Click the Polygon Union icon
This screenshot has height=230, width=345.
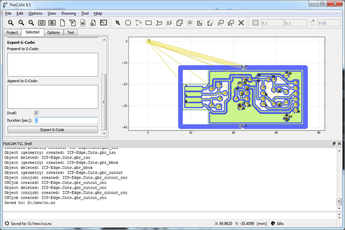tap(179, 22)
